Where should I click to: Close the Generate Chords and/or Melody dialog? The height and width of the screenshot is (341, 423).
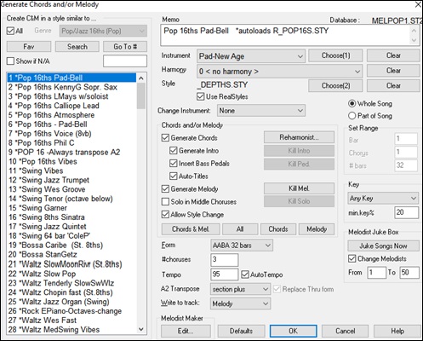418,4
